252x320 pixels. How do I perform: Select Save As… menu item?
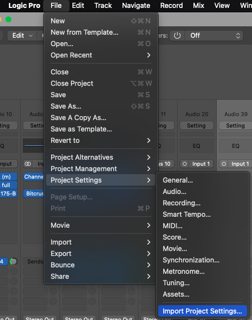(x=101, y=106)
